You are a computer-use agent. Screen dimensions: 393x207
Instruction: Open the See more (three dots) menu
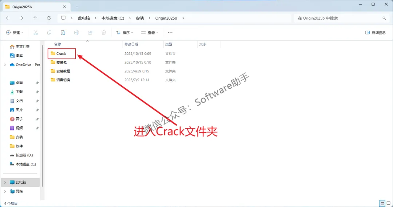170,32
